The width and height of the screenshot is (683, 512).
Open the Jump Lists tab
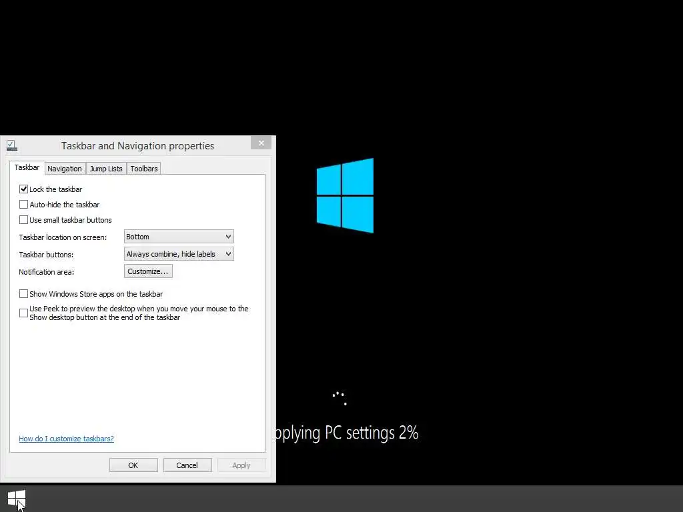pos(106,169)
